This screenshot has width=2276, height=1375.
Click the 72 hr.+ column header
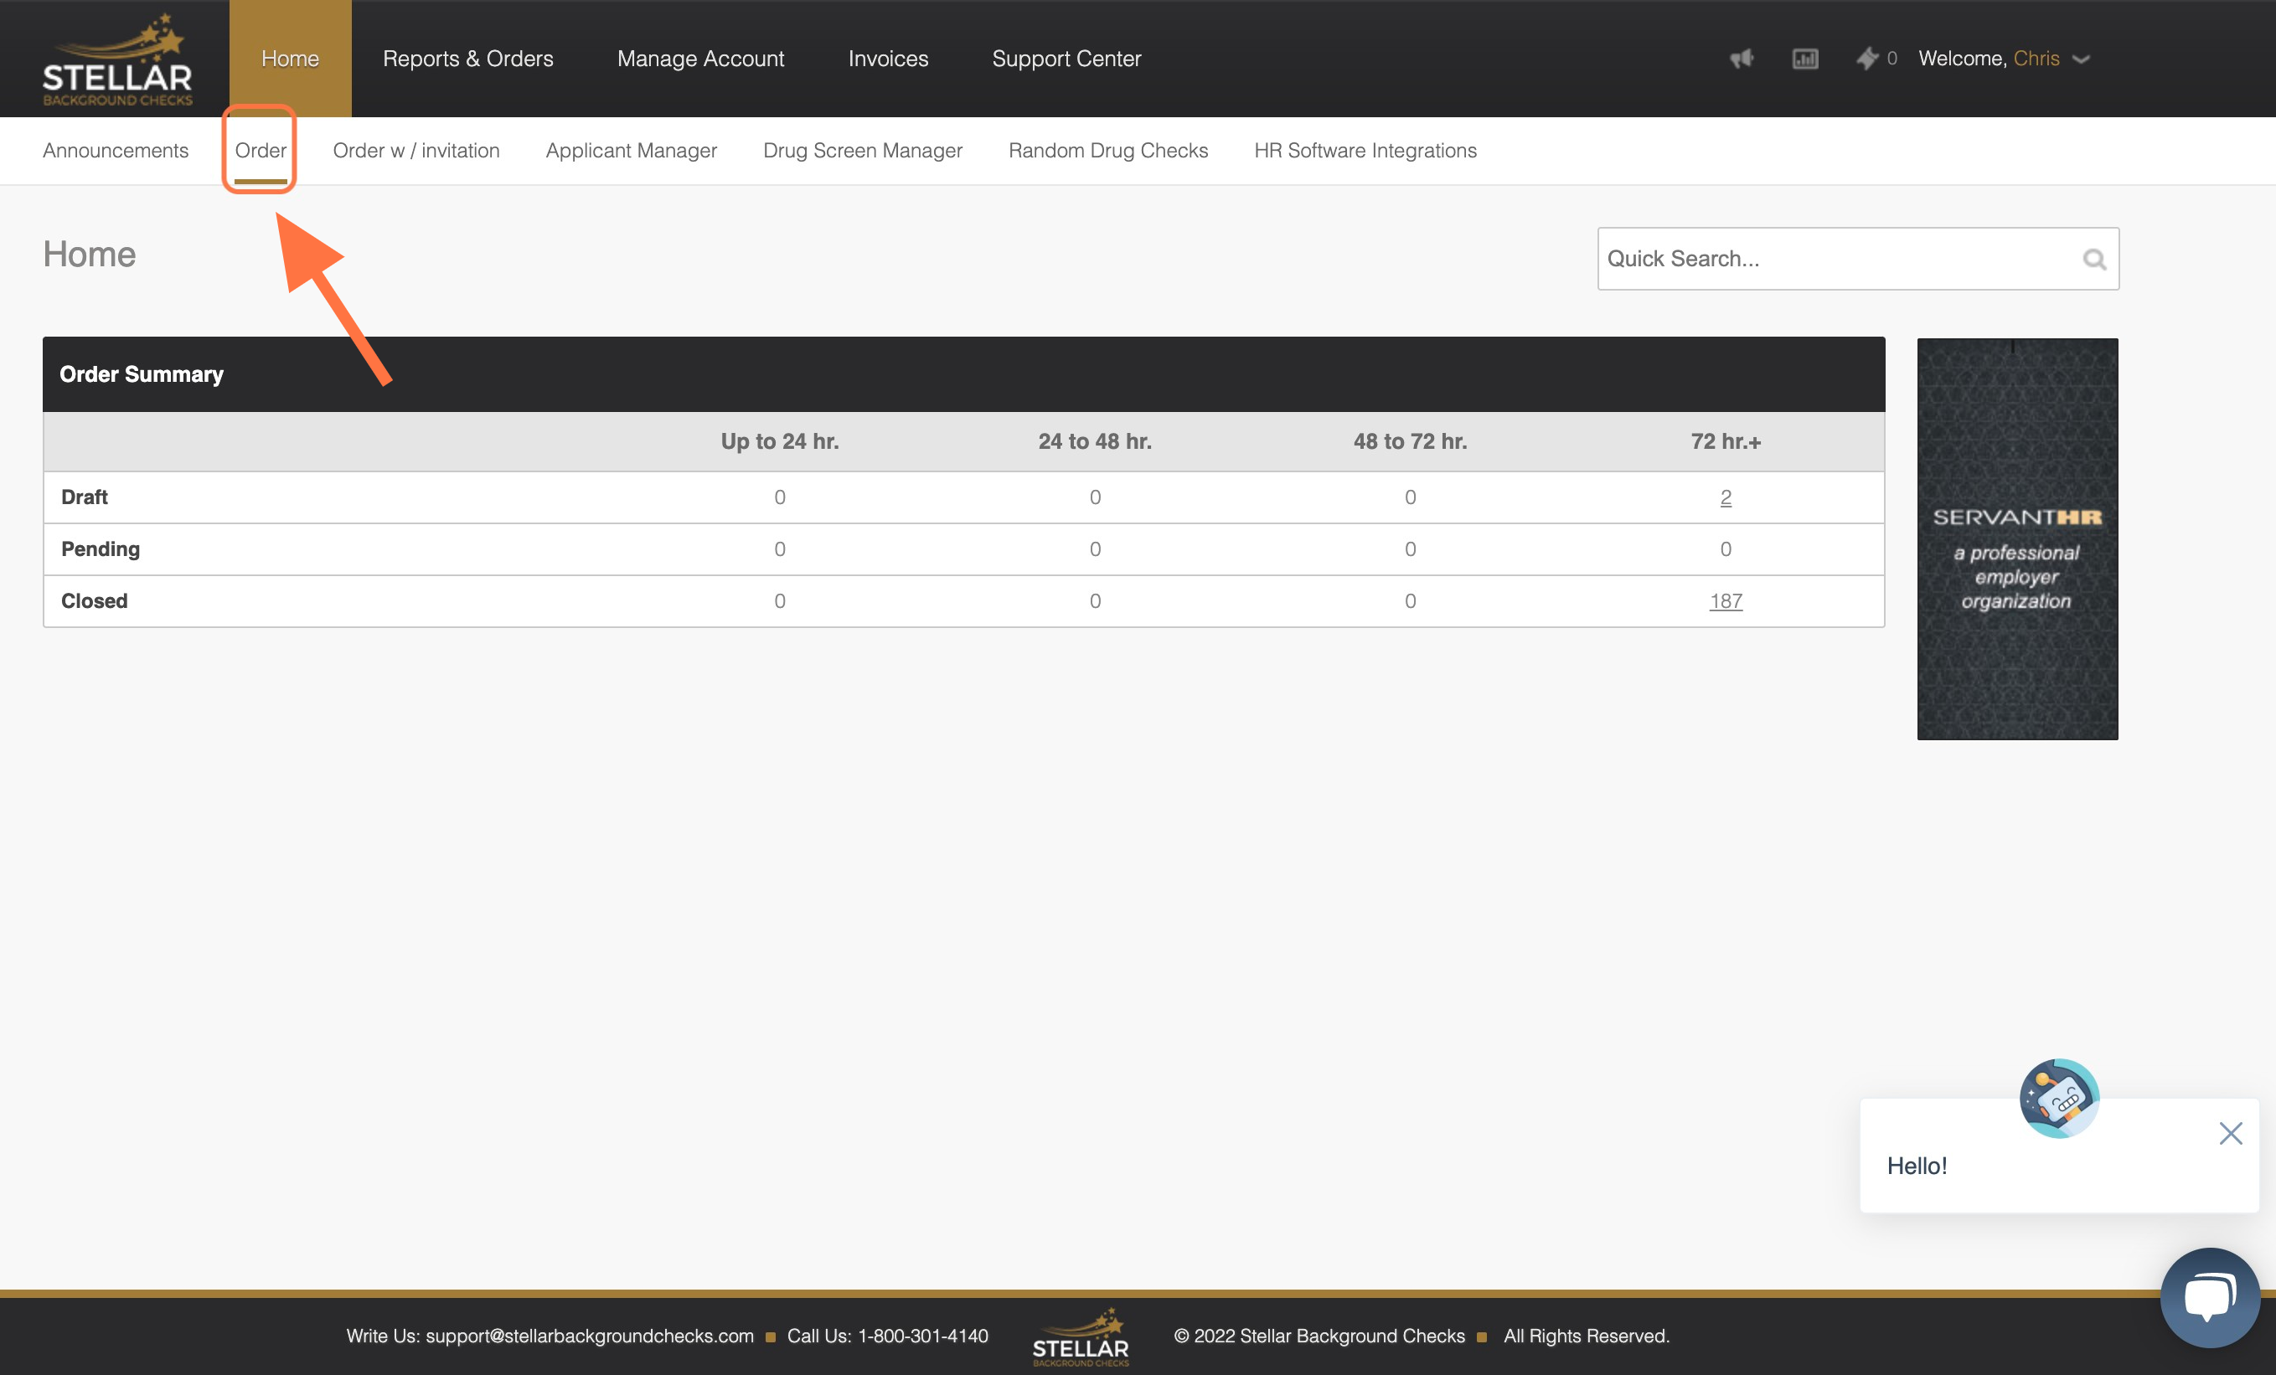[x=1726, y=441]
